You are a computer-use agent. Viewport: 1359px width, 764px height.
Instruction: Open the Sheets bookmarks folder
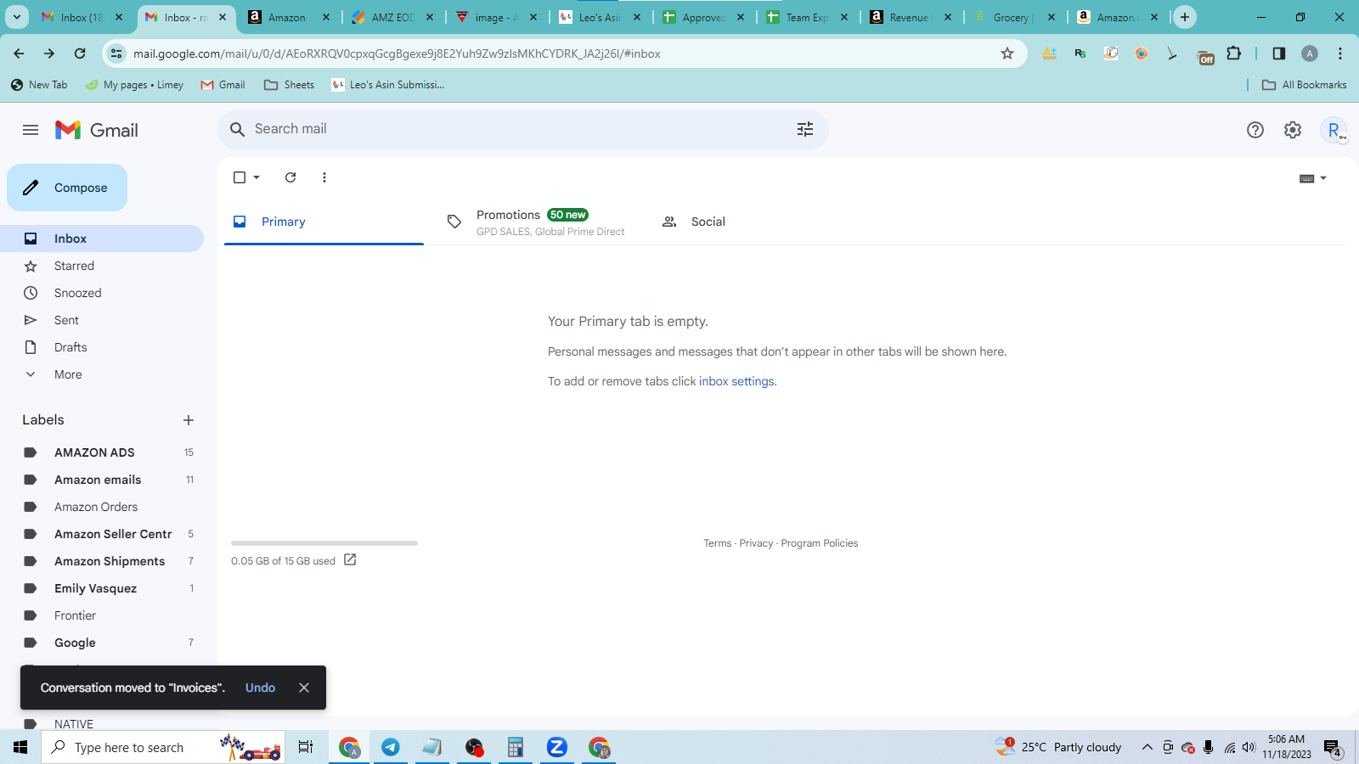(x=290, y=85)
